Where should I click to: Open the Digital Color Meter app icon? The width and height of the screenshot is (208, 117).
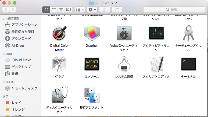(x=59, y=33)
